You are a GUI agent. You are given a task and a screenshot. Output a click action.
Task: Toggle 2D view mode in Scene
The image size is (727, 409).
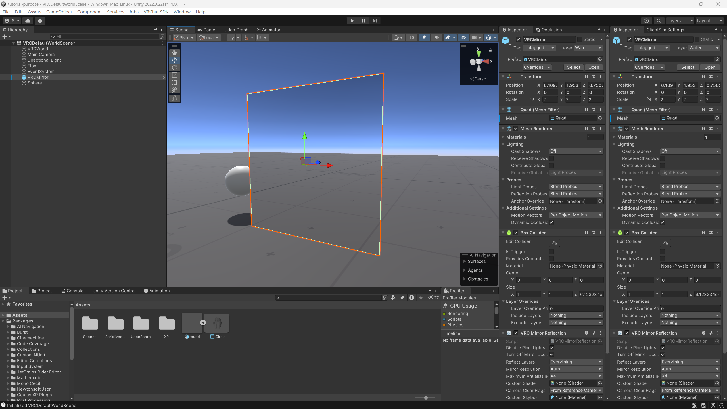point(411,37)
